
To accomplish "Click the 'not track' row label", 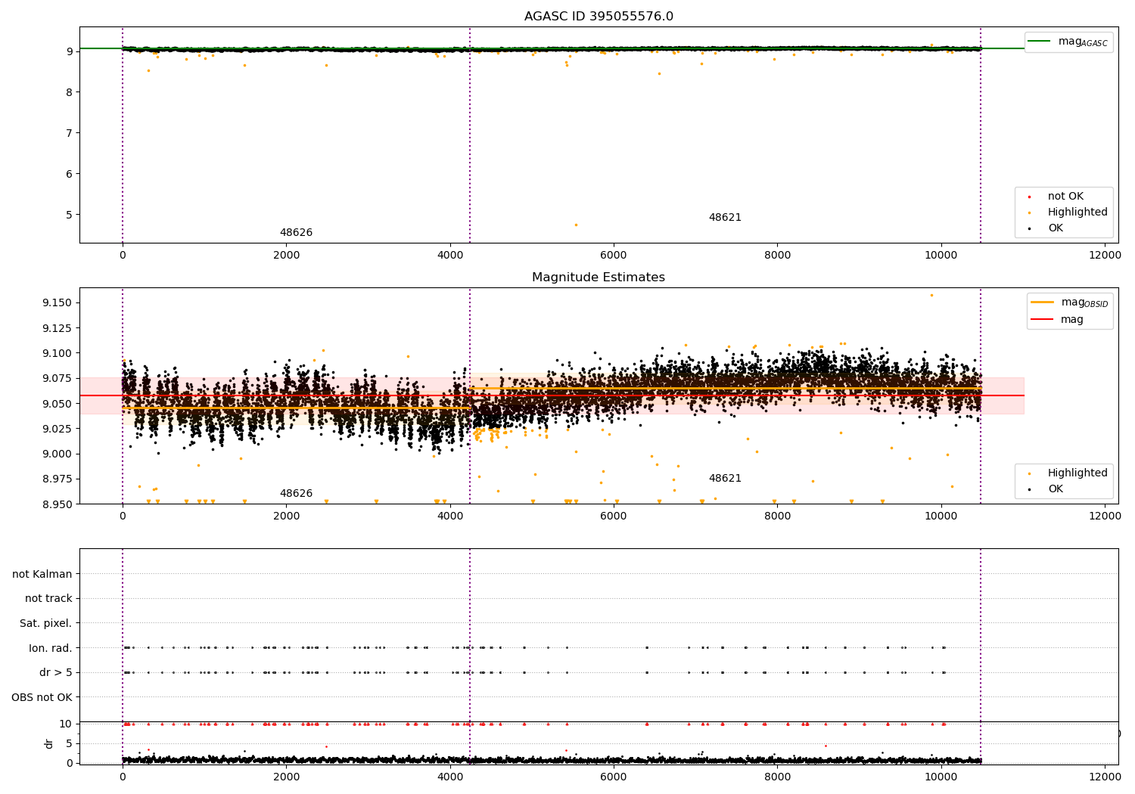I will pyautogui.click(x=48, y=598).
